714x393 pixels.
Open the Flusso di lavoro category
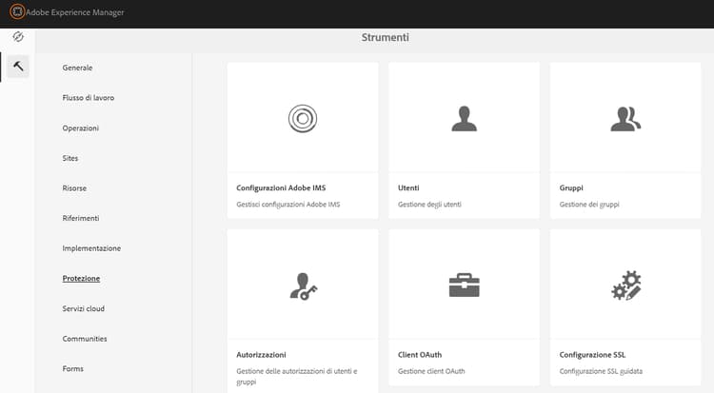pyautogui.click(x=89, y=97)
